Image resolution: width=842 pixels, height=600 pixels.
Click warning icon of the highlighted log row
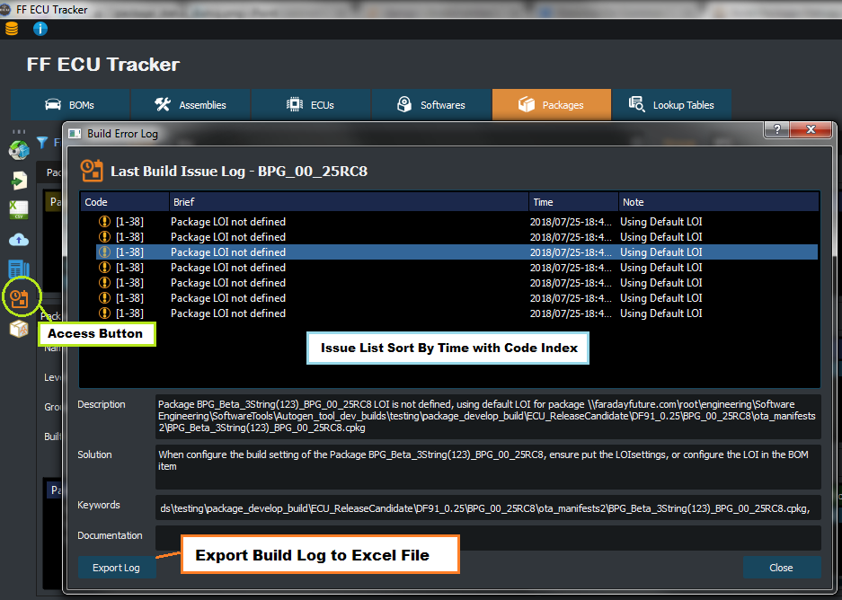[105, 252]
